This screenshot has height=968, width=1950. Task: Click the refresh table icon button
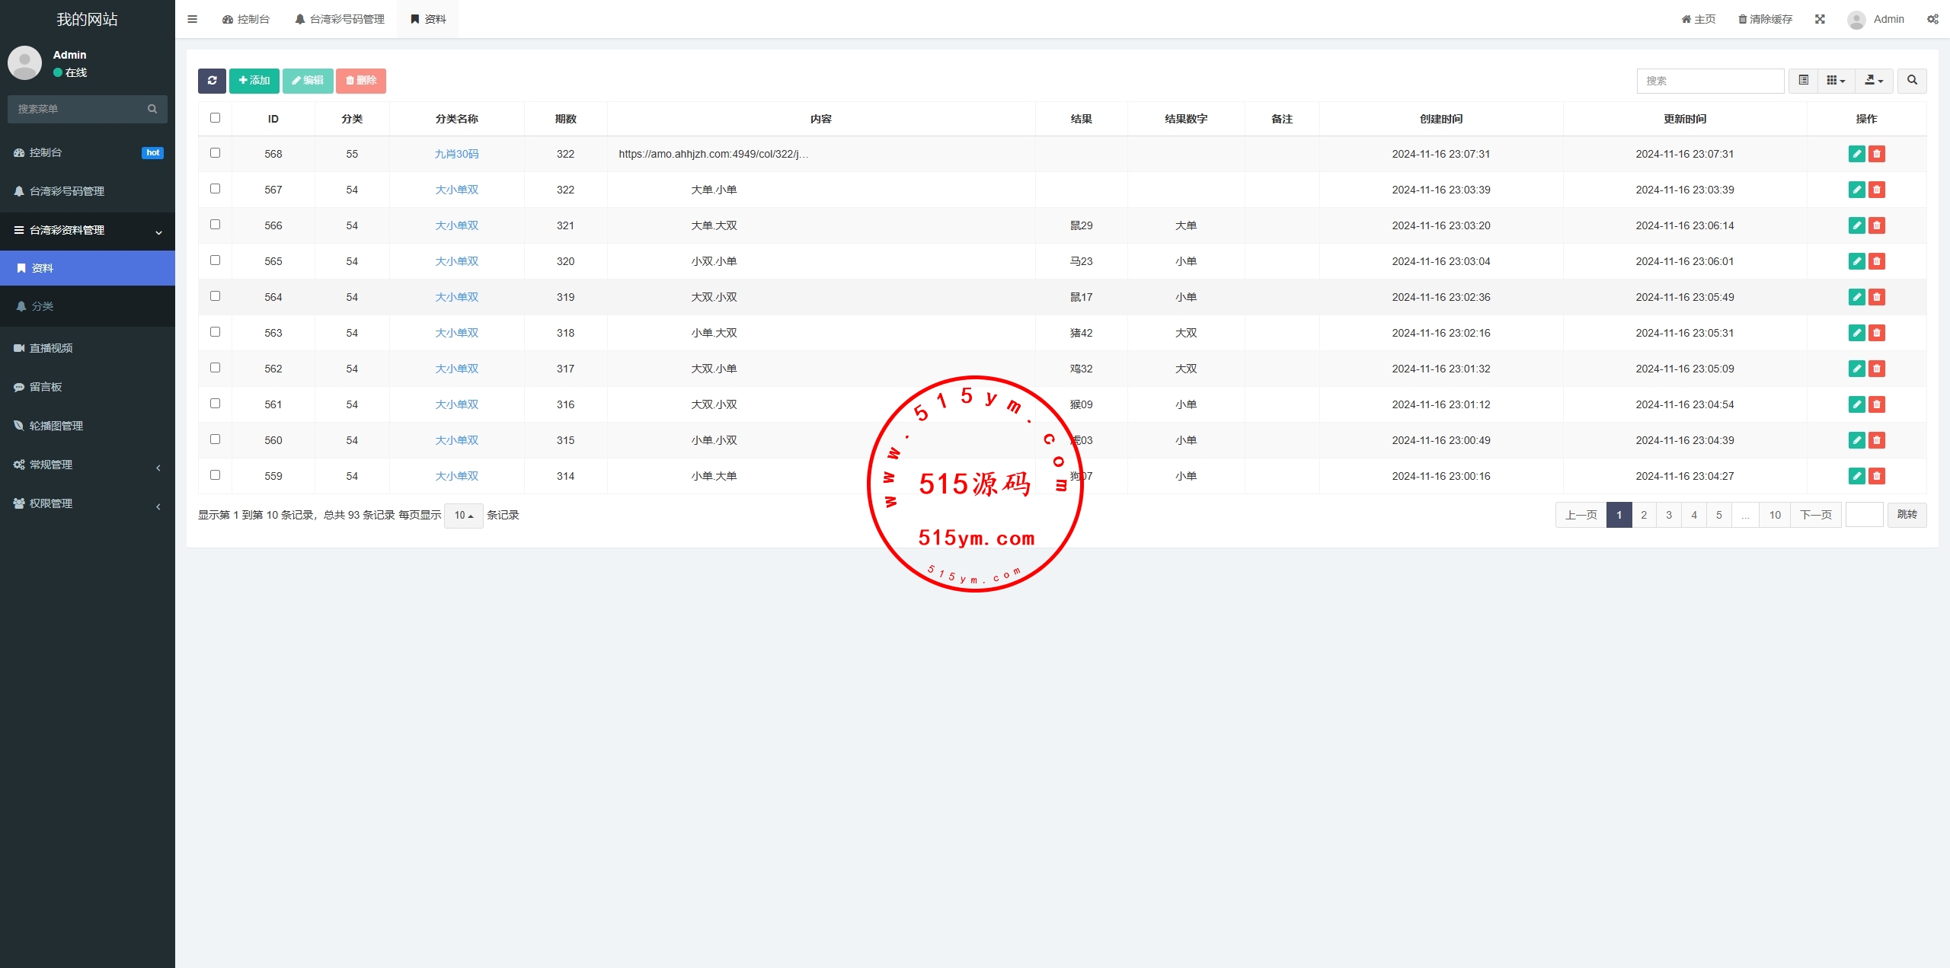tap(212, 81)
